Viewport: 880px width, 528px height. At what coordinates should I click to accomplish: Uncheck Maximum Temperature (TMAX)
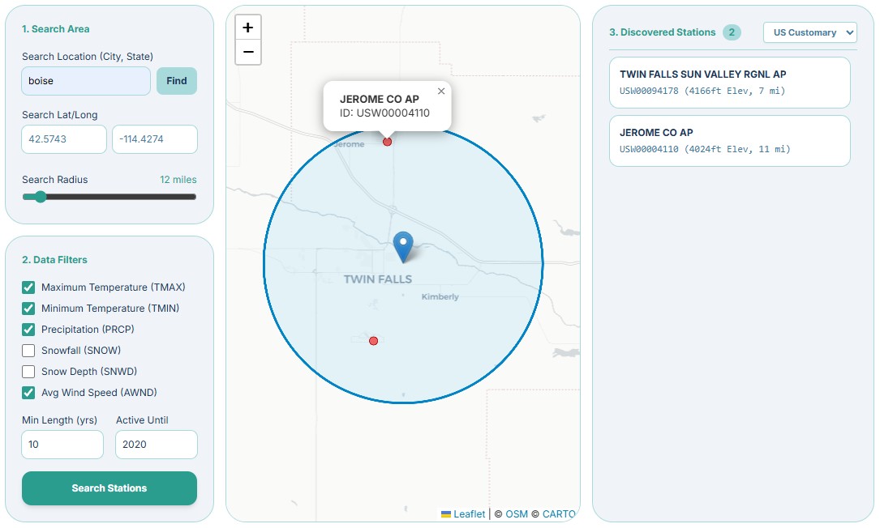pos(28,287)
